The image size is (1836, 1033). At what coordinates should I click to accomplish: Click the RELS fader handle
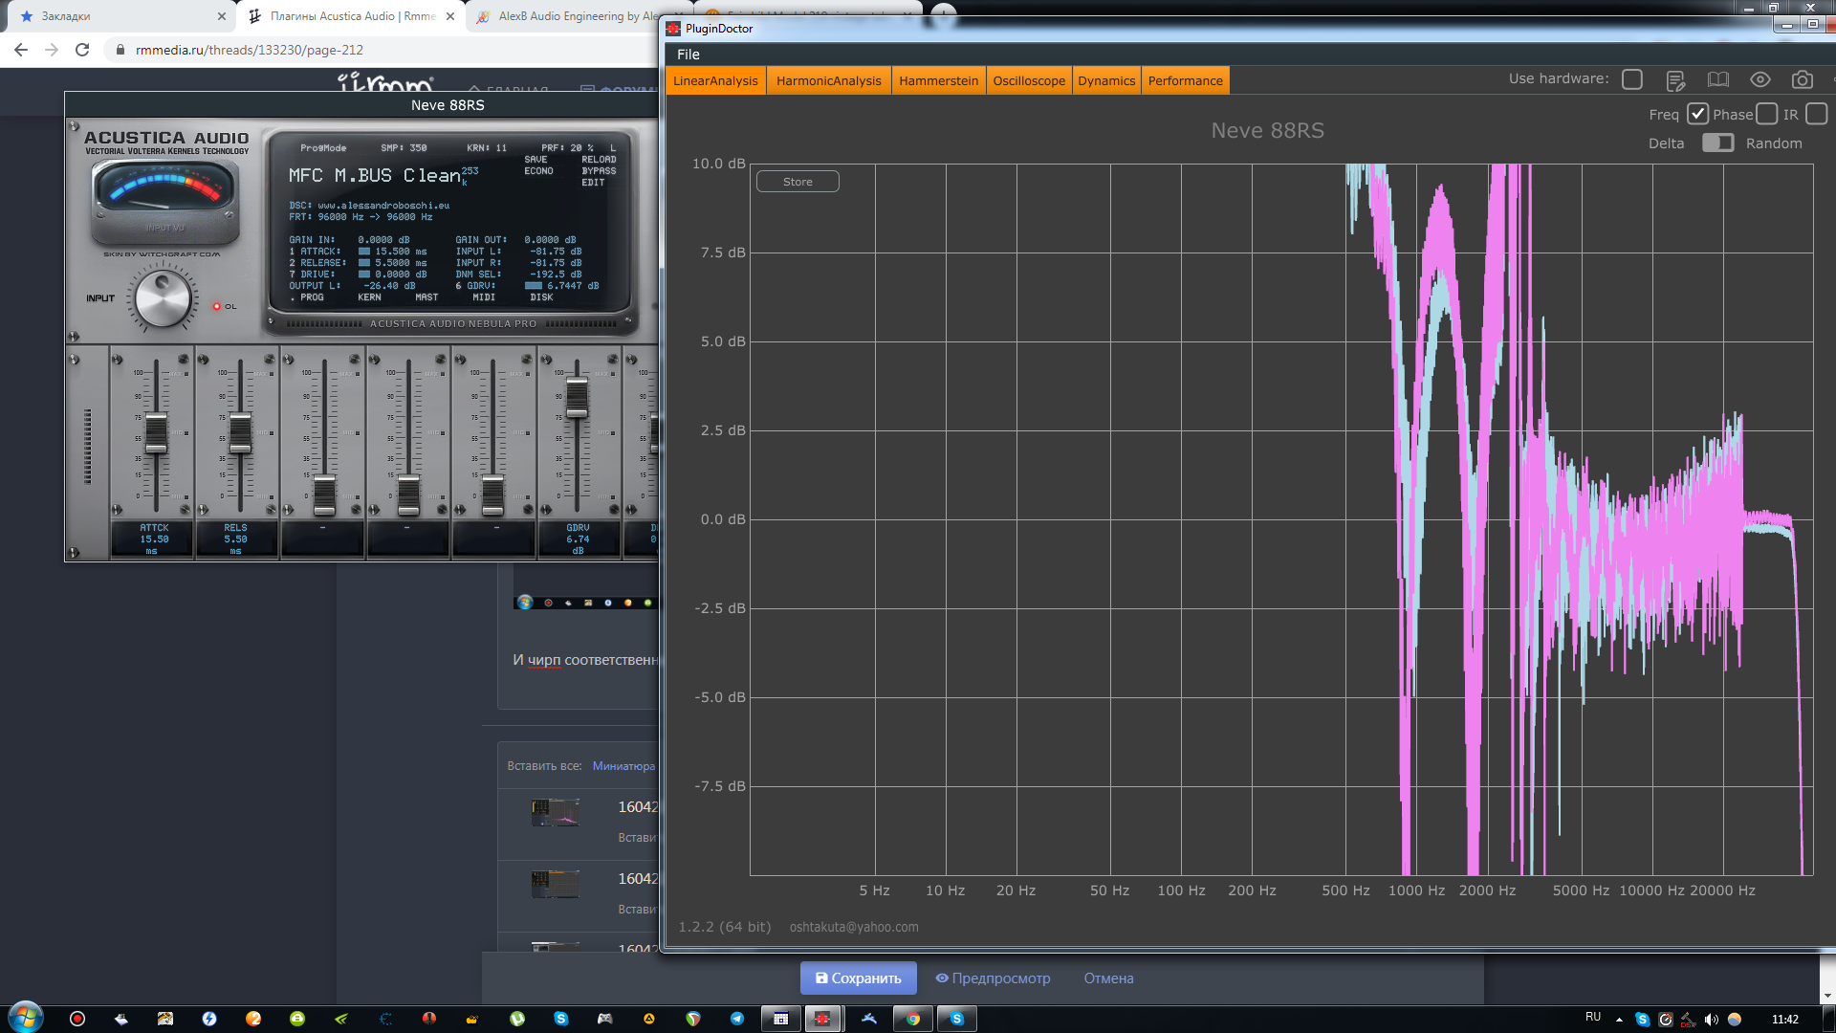click(x=240, y=434)
